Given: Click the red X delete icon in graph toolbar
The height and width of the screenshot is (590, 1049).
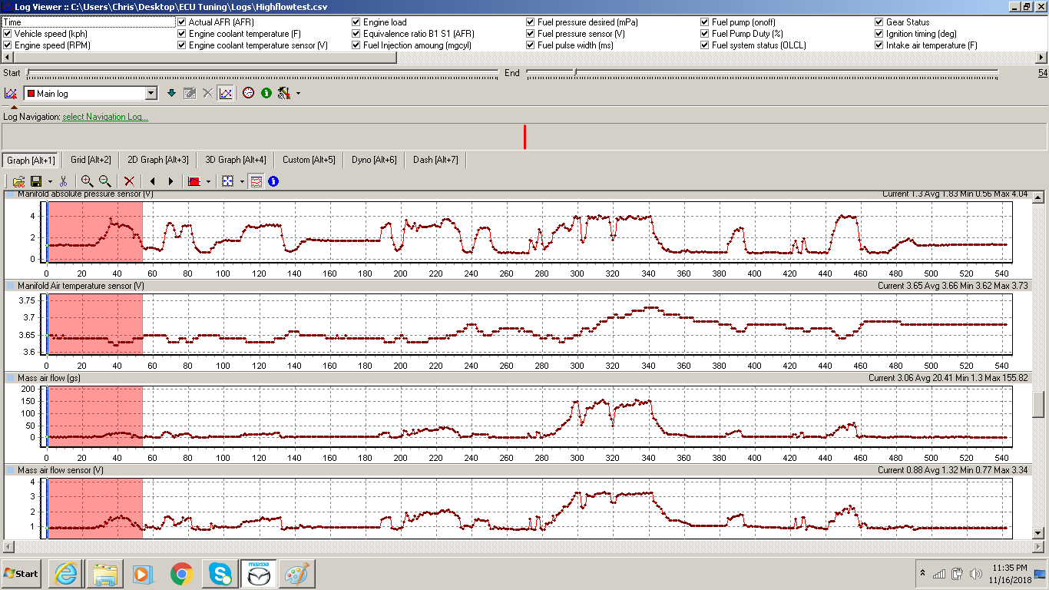Looking at the screenshot, I should 129,181.
